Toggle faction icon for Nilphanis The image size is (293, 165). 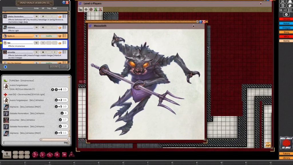60,27
